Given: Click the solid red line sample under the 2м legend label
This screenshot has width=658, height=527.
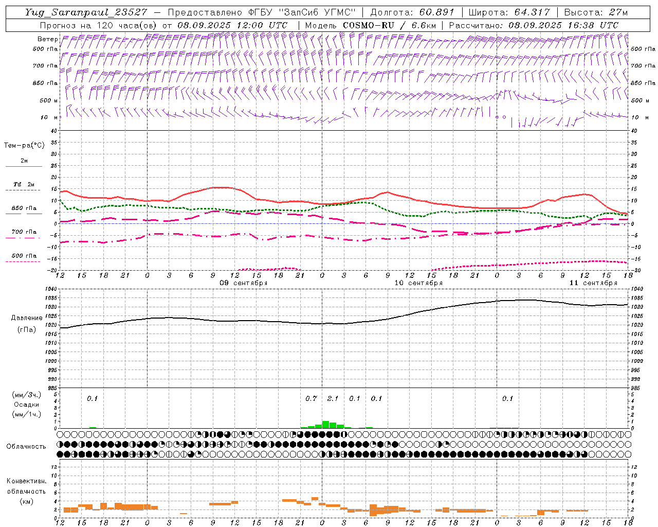Looking at the screenshot, I should click(x=24, y=167).
